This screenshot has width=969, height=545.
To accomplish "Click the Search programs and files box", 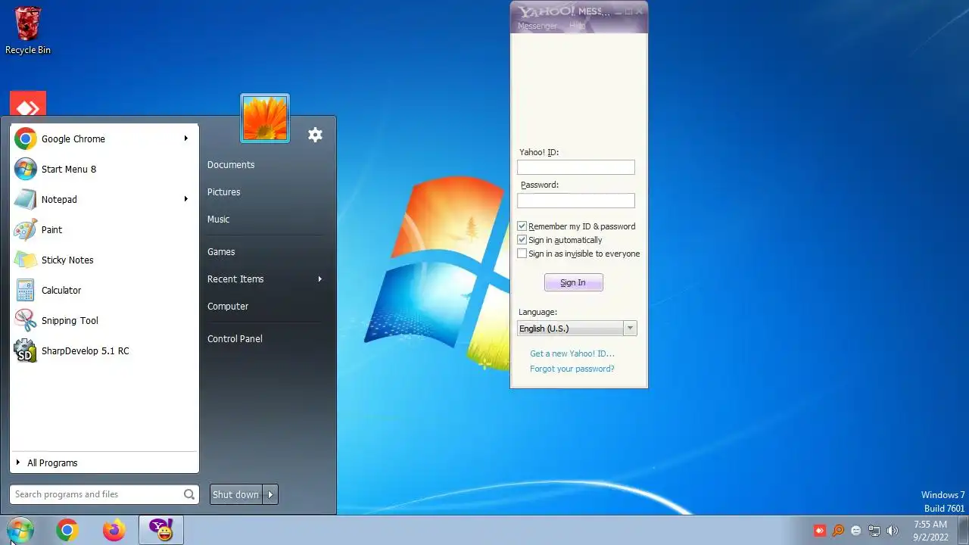I will [104, 494].
